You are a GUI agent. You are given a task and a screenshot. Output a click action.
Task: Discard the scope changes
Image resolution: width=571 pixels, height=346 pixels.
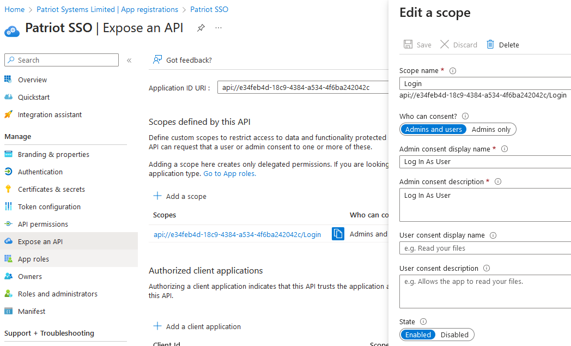coord(459,45)
